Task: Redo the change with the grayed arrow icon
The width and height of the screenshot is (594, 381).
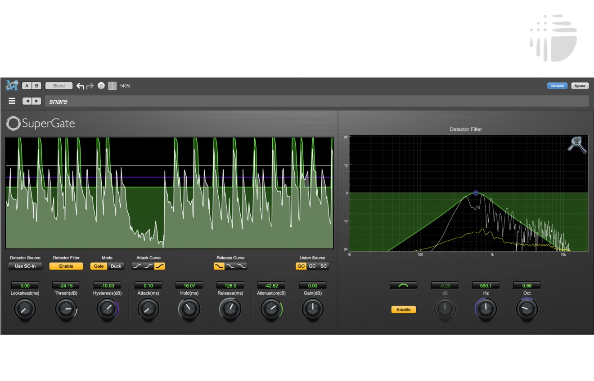Action: click(x=90, y=86)
